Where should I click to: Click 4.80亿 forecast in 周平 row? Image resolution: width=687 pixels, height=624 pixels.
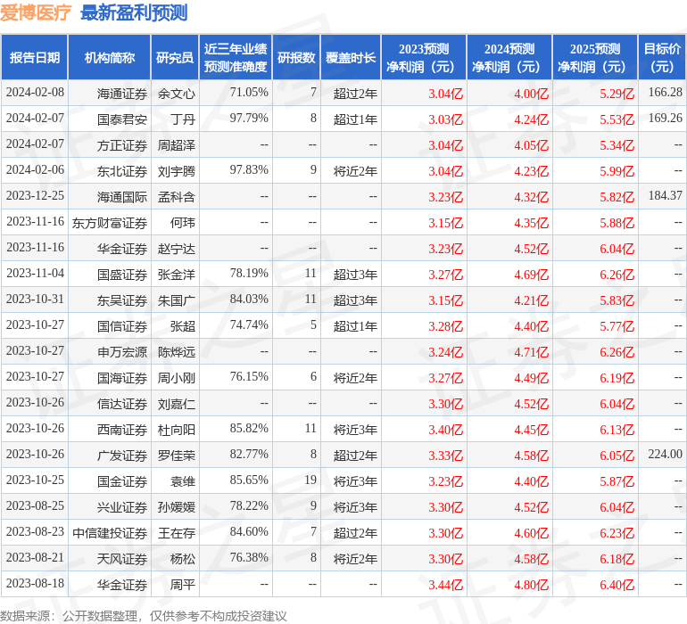click(x=532, y=584)
